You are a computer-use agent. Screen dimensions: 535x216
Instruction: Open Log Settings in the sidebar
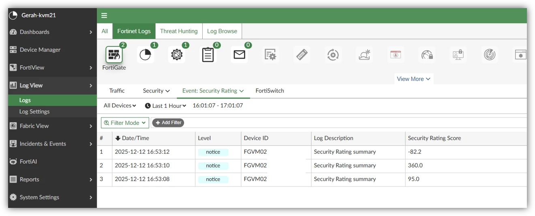coord(52,111)
